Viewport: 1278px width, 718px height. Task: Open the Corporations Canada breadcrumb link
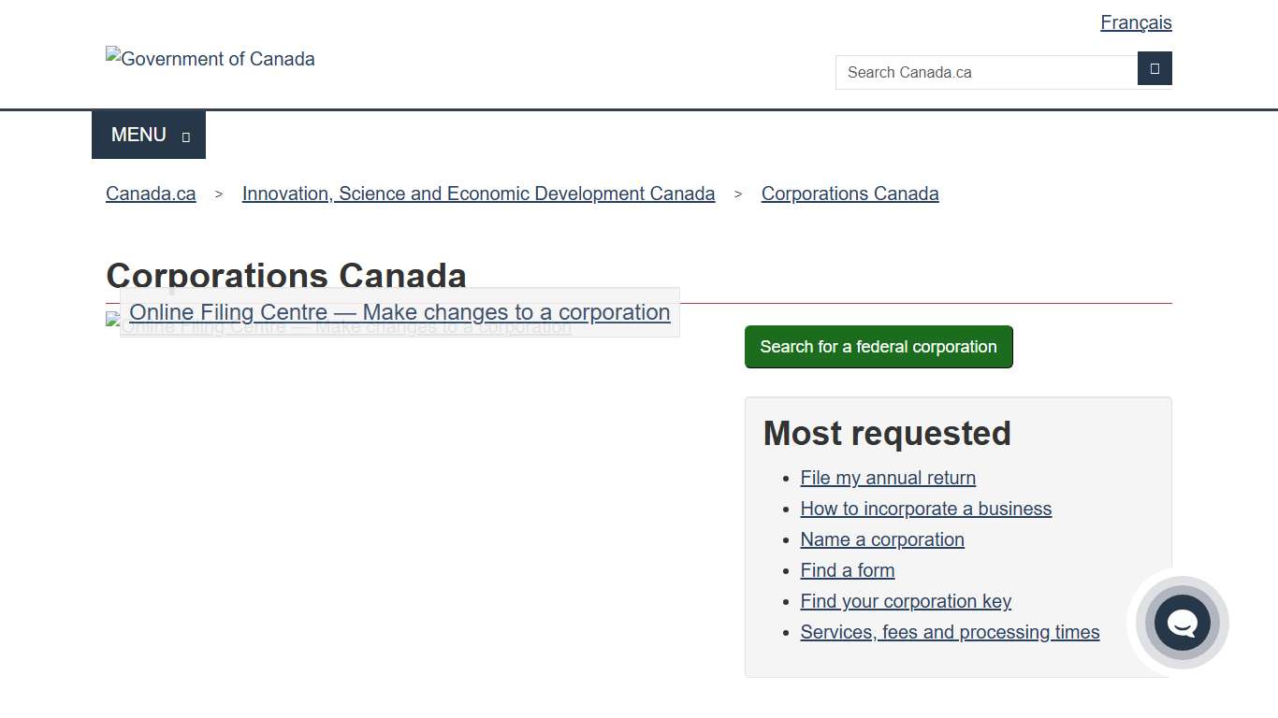[x=850, y=194]
